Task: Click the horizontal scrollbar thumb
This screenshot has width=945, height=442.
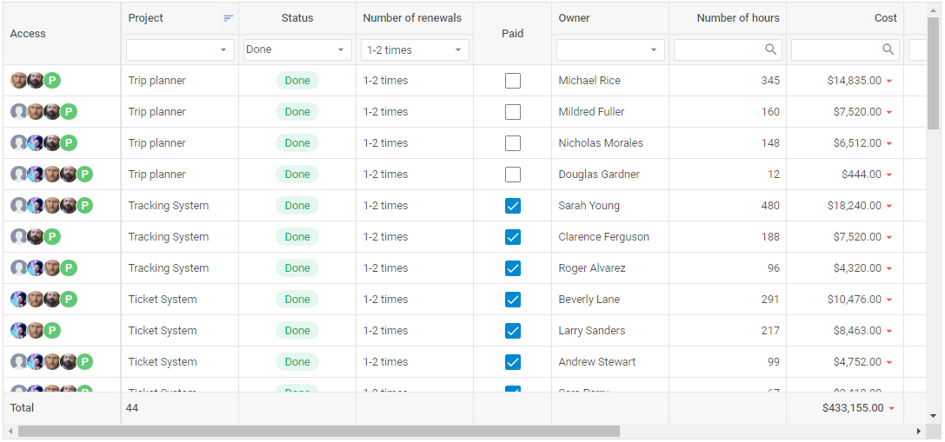Action: coord(318,431)
